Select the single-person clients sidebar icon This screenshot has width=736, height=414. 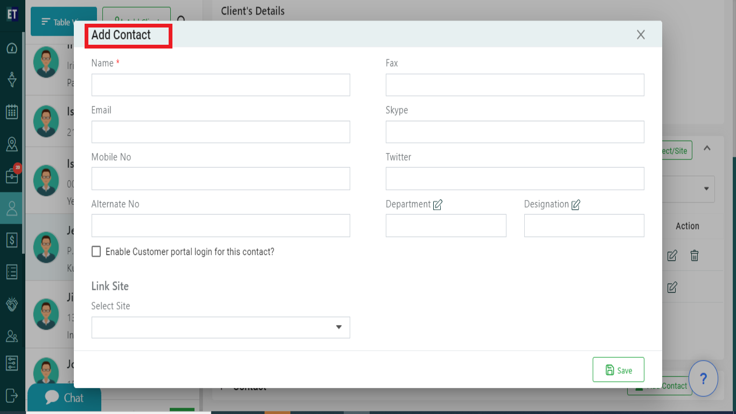click(x=12, y=208)
